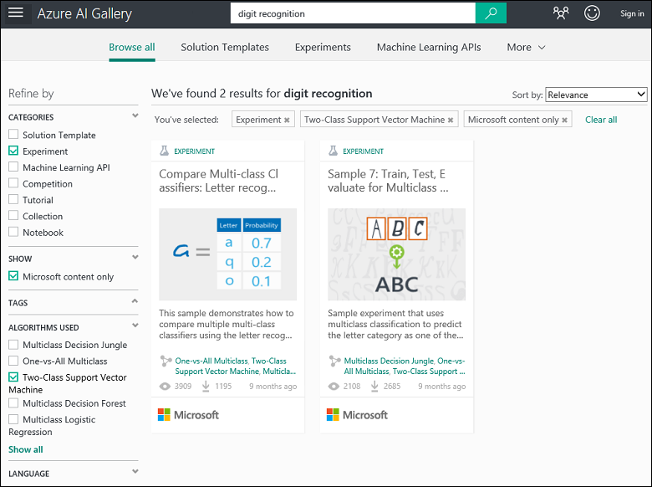The width and height of the screenshot is (652, 487).
Task: Expand the Tags filter section
Action: click(x=135, y=302)
